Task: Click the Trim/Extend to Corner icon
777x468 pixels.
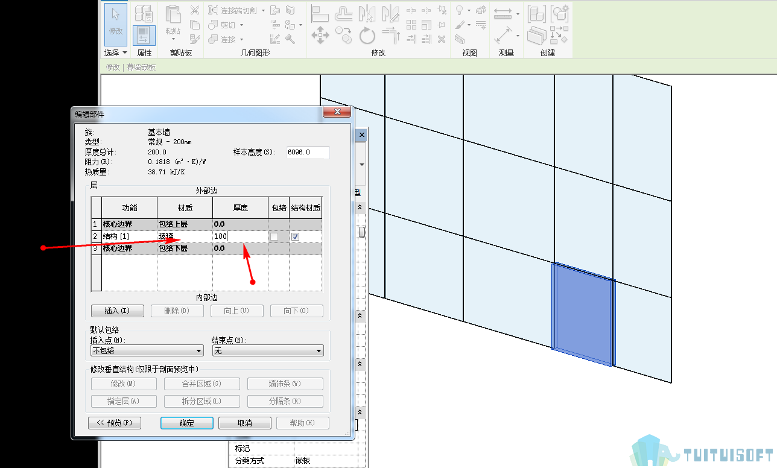Action: tap(391, 35)
